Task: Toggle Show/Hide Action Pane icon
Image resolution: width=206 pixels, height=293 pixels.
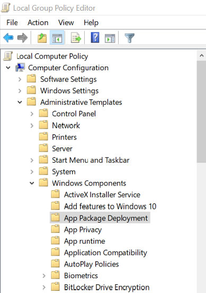Action: coord(110,38)
